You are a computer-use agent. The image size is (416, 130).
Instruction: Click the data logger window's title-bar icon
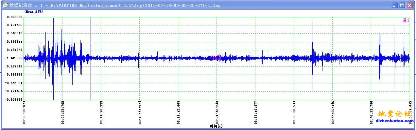pos(5,5)
